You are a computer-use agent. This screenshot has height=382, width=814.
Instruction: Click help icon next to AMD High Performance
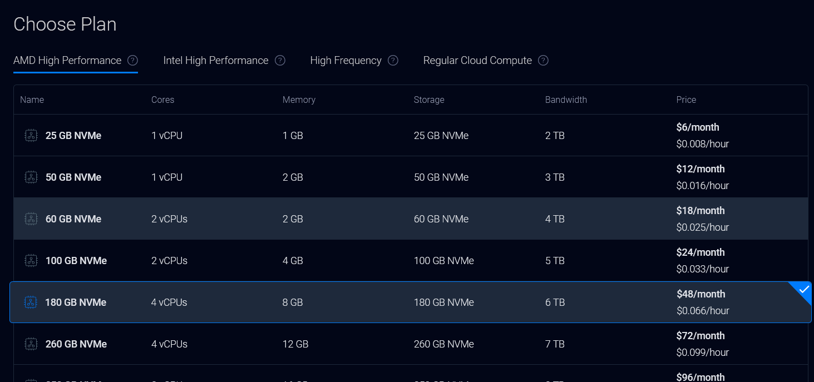coord(132,61)
